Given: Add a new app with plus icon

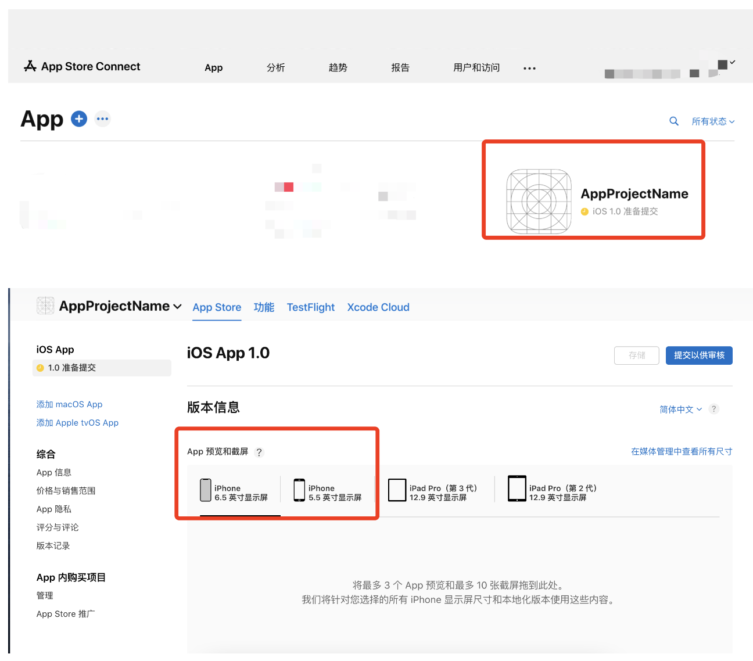Looking at the screenshot, I should [x=79, y=118].
